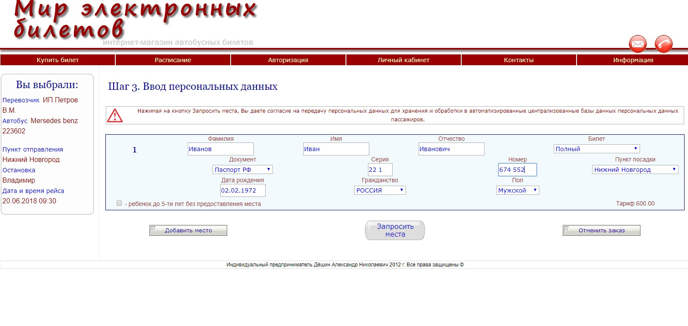The image size is (688, 326).
Task: Click the Дата рождения field "02.02.1972"
Action: (x=243, y=190)
